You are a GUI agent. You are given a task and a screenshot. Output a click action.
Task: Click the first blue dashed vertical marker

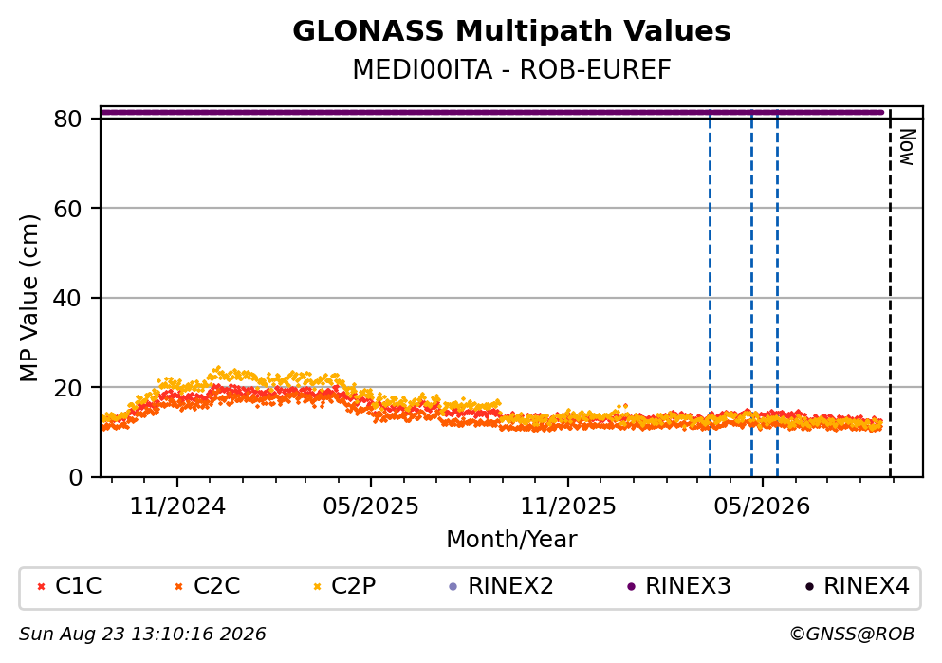pyautogui.click(x=710, y=294)
